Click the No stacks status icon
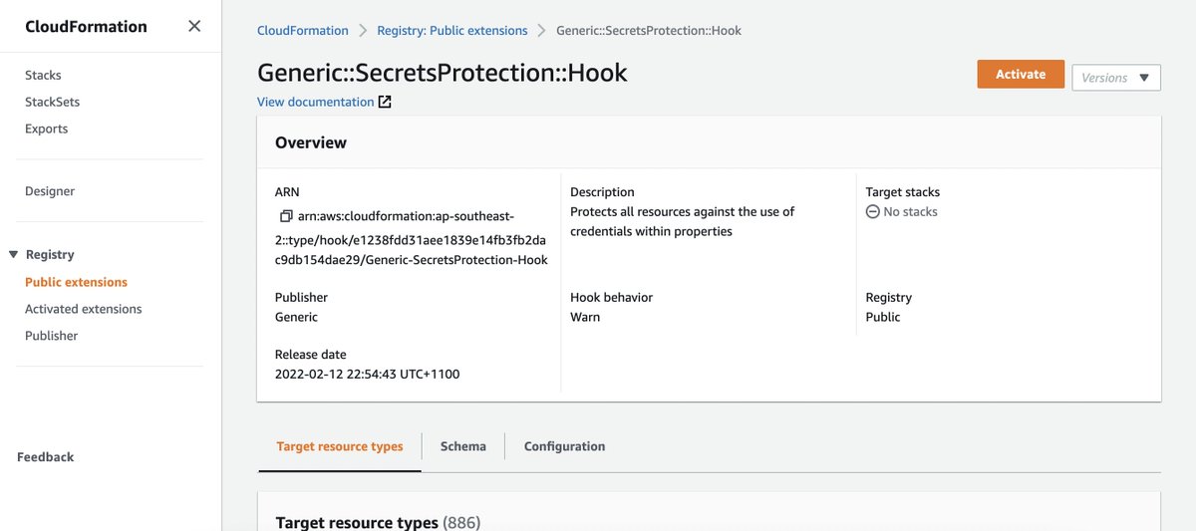Viewport: 1196px width, 531px height. coord(872,211)
